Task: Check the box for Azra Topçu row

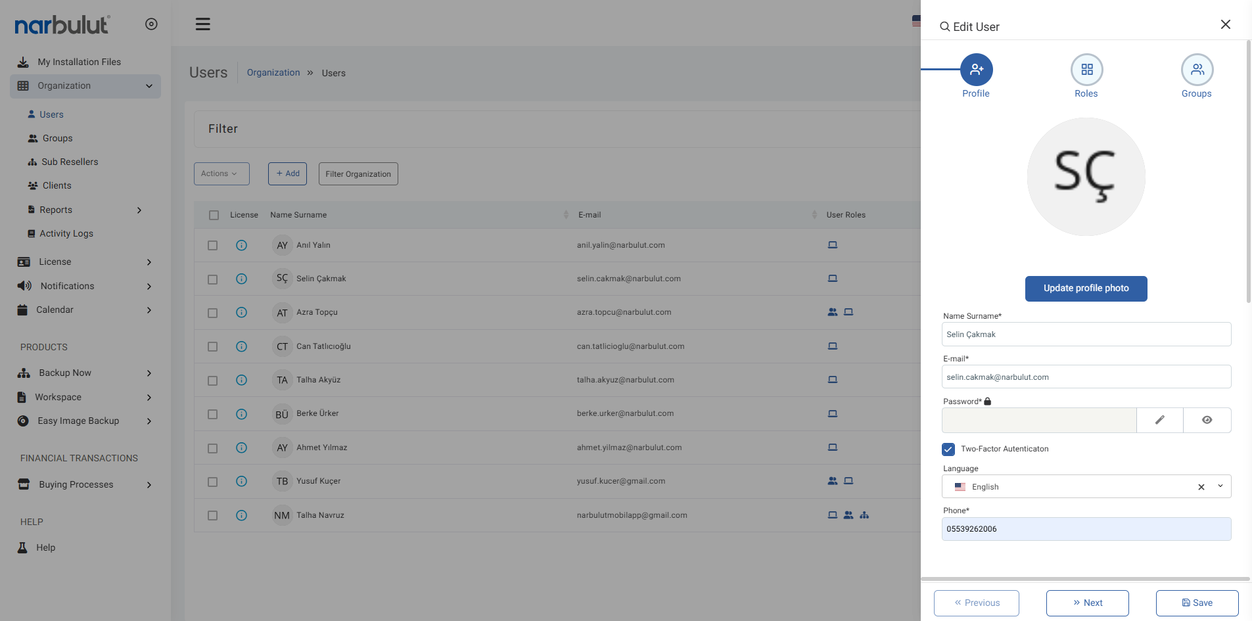Action: (x=212, y=313)
